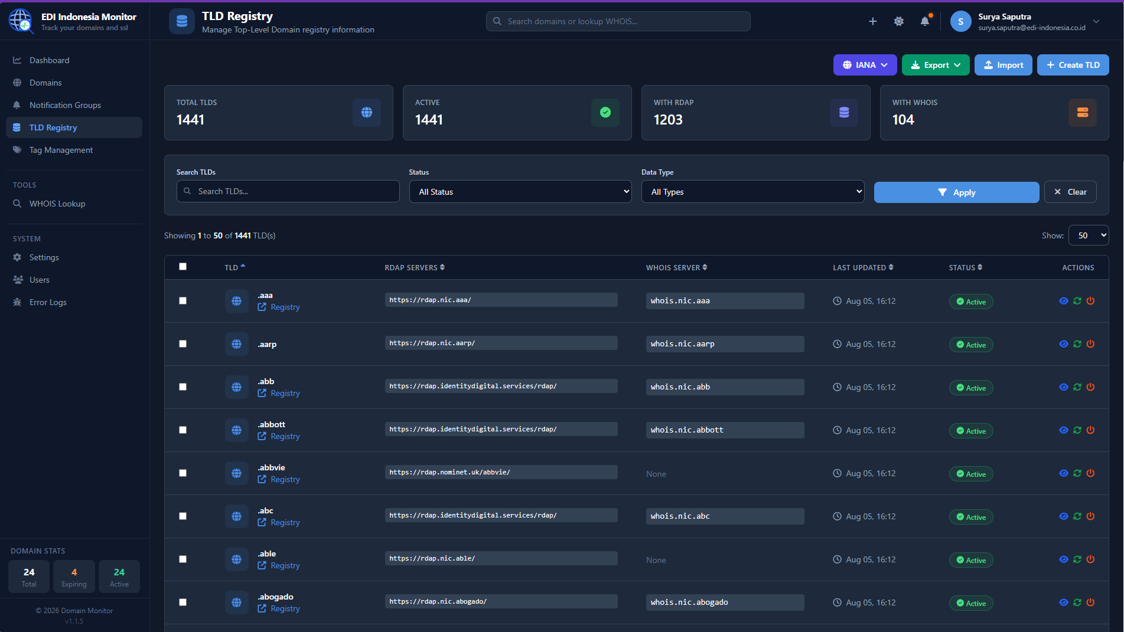
Task: Focus the Search domains or lookup WHOIS box
Action: (618, 21)
